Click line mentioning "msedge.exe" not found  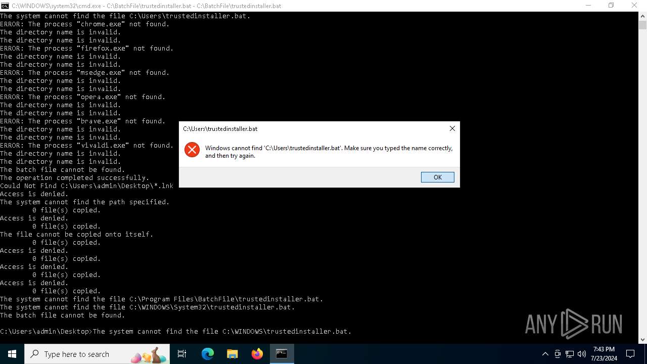point(85,72)
